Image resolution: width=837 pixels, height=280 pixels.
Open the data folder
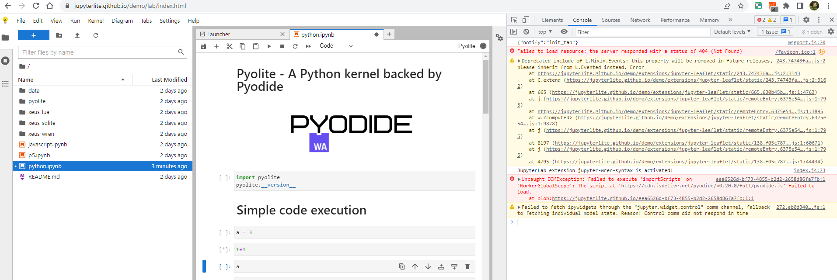(x=102, y=91)
